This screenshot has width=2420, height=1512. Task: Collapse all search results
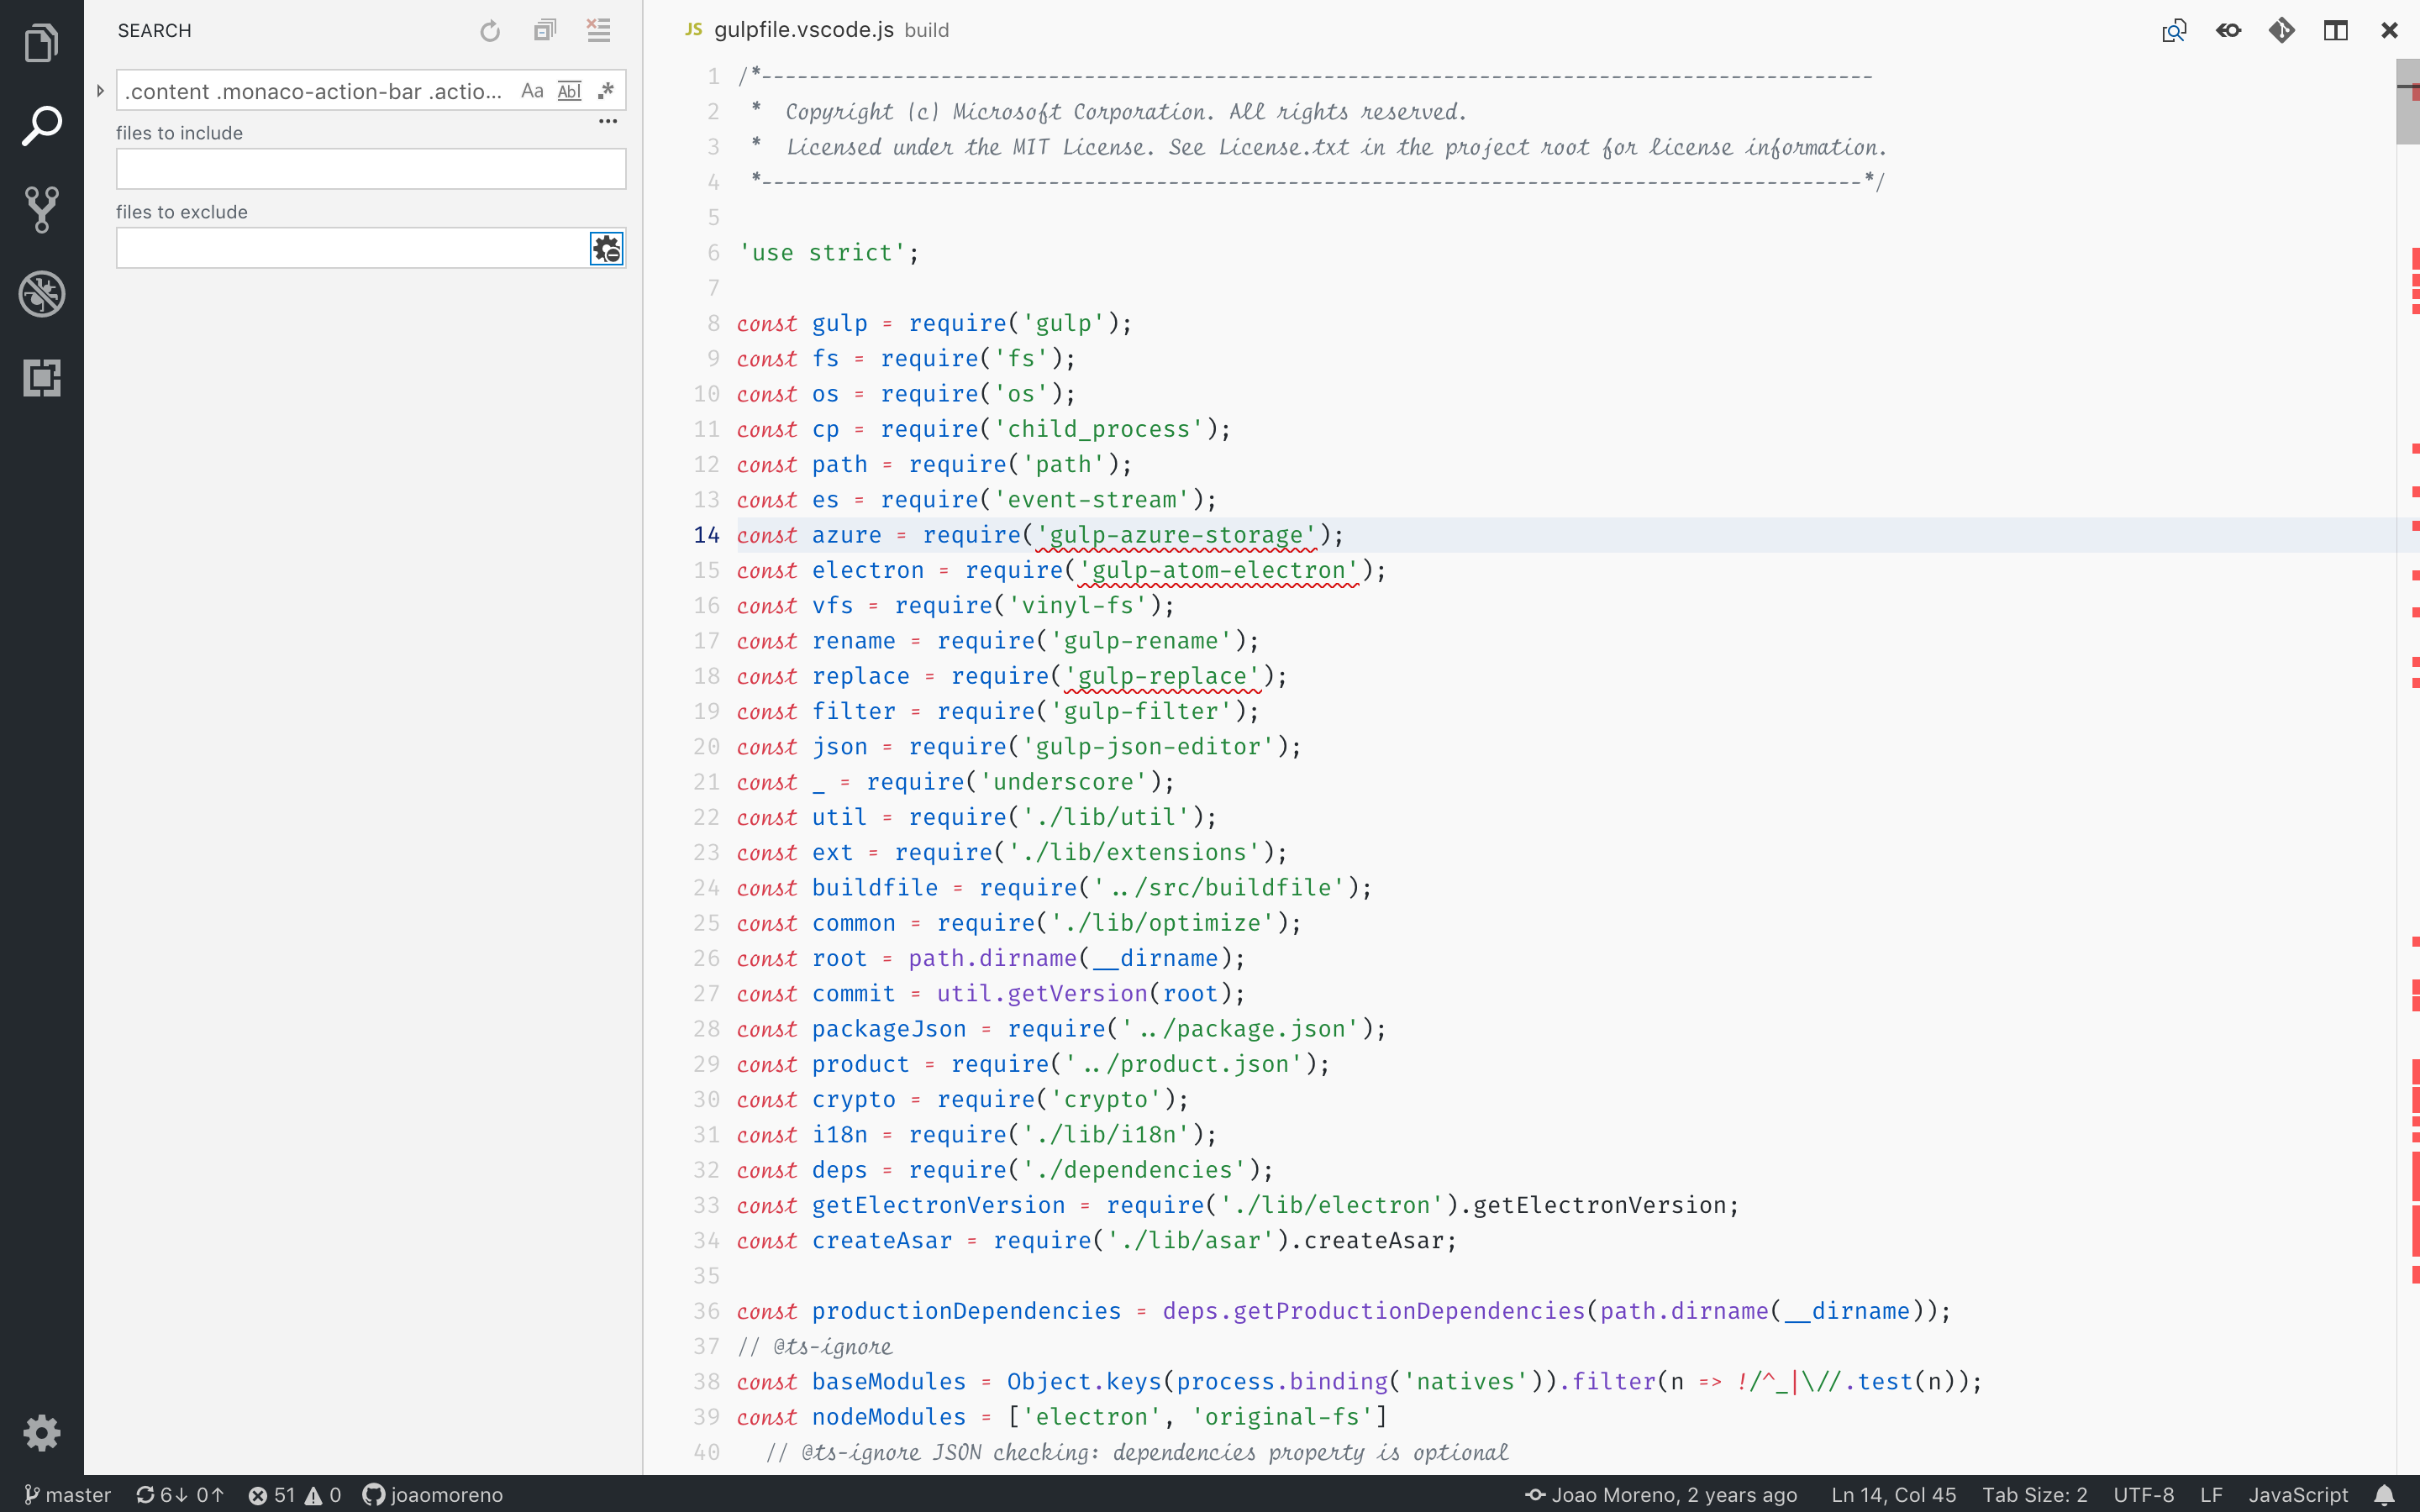tap(544, 31)
